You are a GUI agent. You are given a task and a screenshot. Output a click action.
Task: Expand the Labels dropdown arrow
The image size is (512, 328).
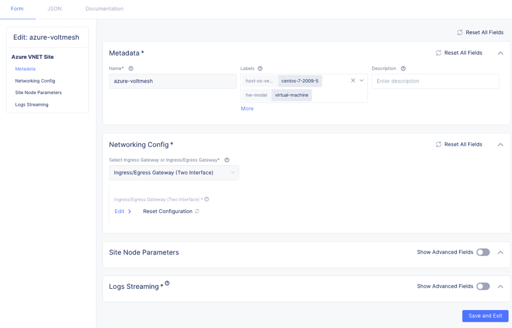[362, 81]
